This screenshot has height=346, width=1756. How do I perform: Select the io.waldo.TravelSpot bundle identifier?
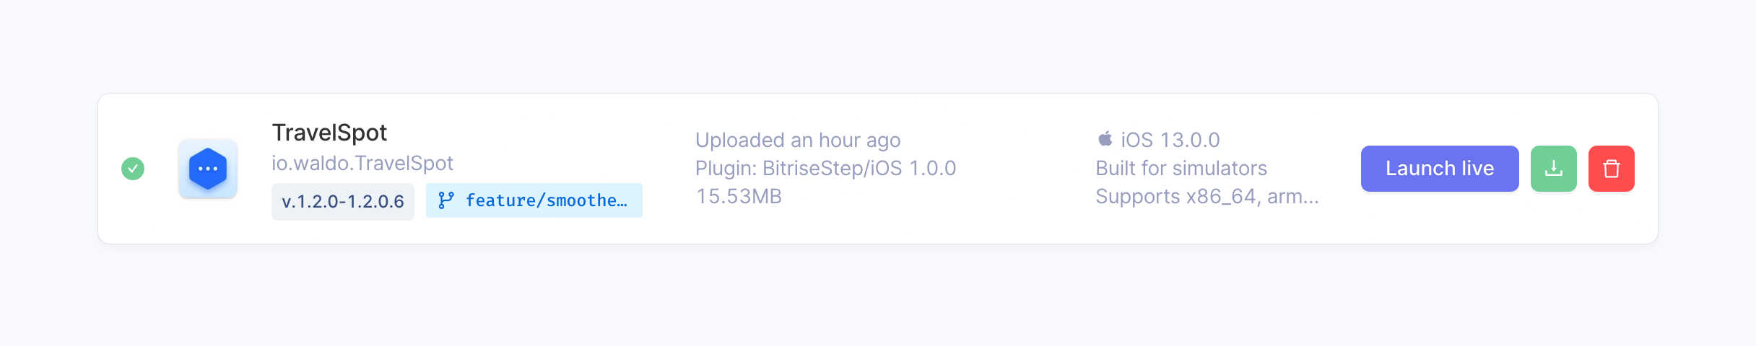tap(362, 164)
